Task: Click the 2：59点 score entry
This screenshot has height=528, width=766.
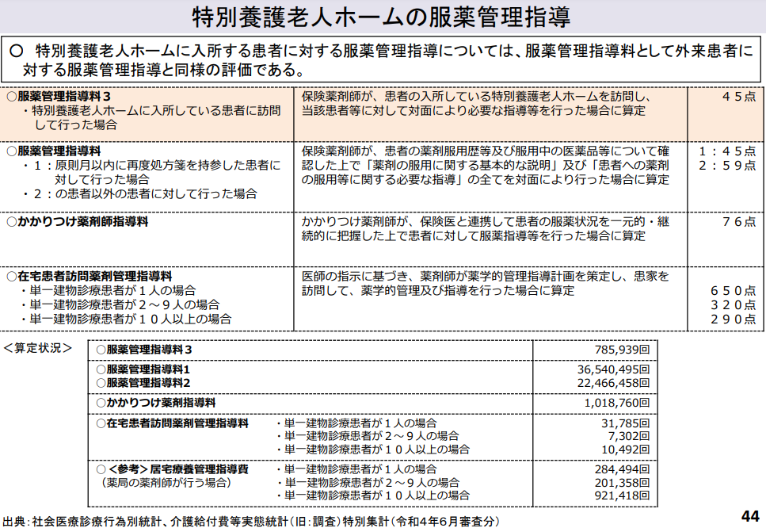Action: point(727,165)
